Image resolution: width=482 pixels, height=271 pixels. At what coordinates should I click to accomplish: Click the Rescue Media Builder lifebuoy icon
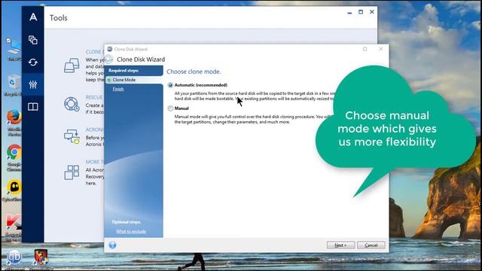pos(72,104)
